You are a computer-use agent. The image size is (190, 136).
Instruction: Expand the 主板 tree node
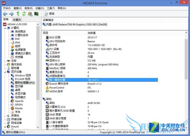tap(5, 61)
